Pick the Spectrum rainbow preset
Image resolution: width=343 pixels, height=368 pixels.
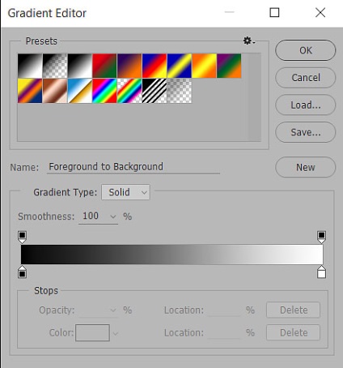pos(104,91)
